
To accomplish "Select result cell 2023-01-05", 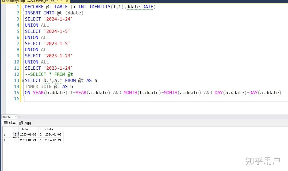I will pyautogui.click(x=28, y=134).
